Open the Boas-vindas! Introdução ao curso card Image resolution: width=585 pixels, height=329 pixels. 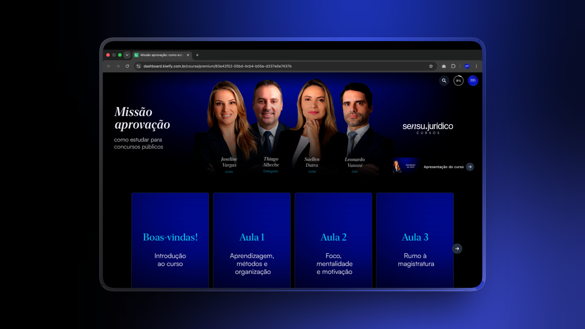point(170,240)
